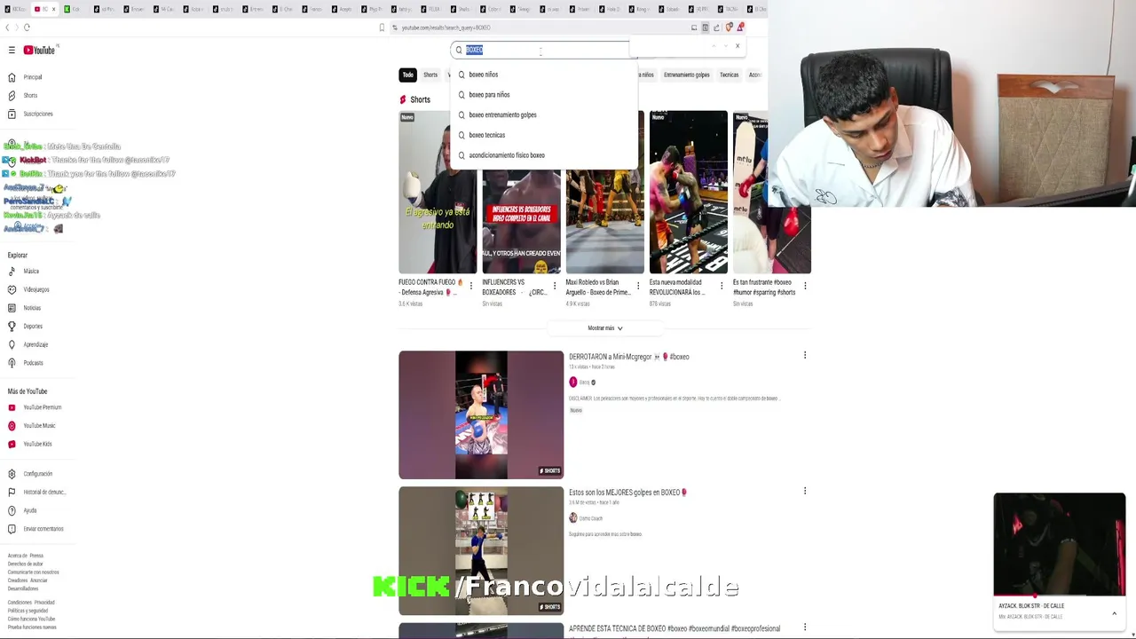This screenshot has width=1136, height=639.
Task: Click the YouTube search field with BOXEO
Action: [540, 50]
